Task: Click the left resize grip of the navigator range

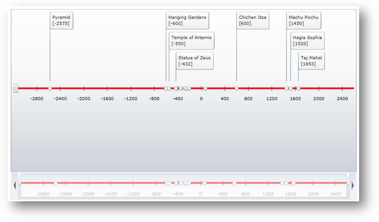Action: pyautogui.click(x=19, y=185)
